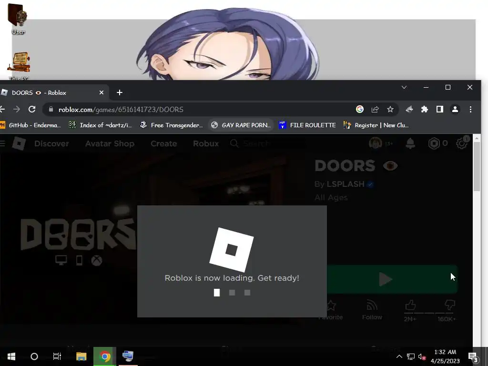488x366 pixels.
Task: Open the Google icon in address bar
Action: coord(360,109)
